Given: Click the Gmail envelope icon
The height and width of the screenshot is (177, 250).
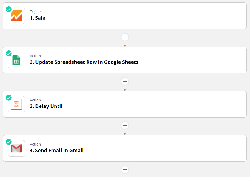Looking at the screenshot, I should (x=16, y=148).
